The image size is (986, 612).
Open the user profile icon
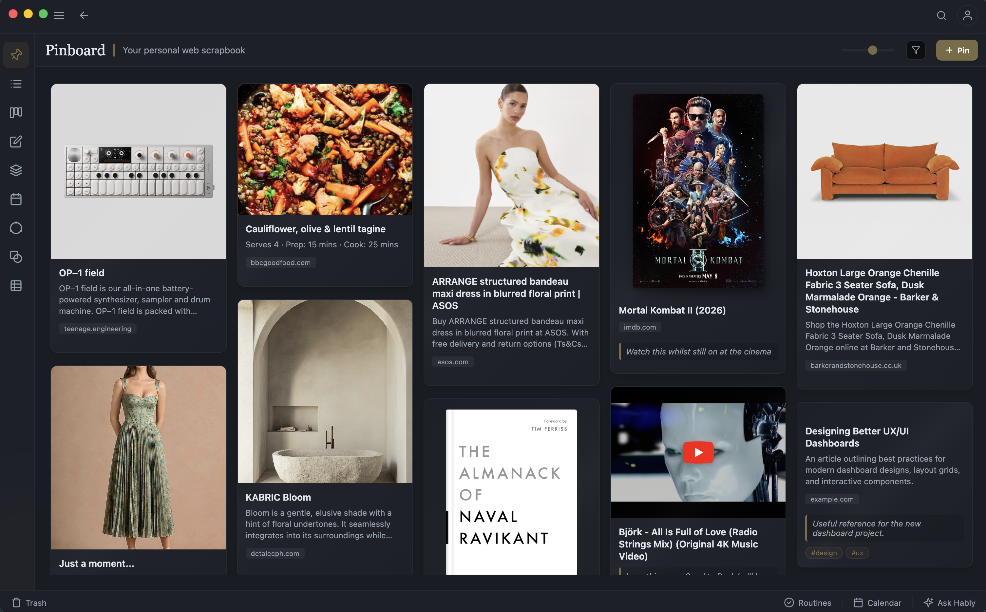click(x=967, y=15)
